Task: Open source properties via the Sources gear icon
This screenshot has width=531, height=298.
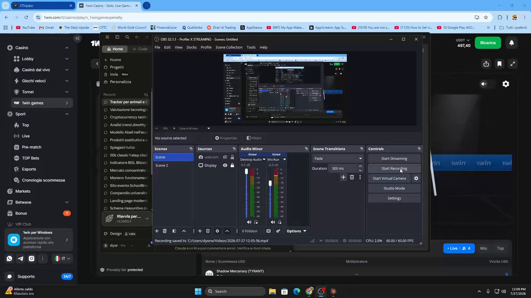Action: tap(217, 231)
